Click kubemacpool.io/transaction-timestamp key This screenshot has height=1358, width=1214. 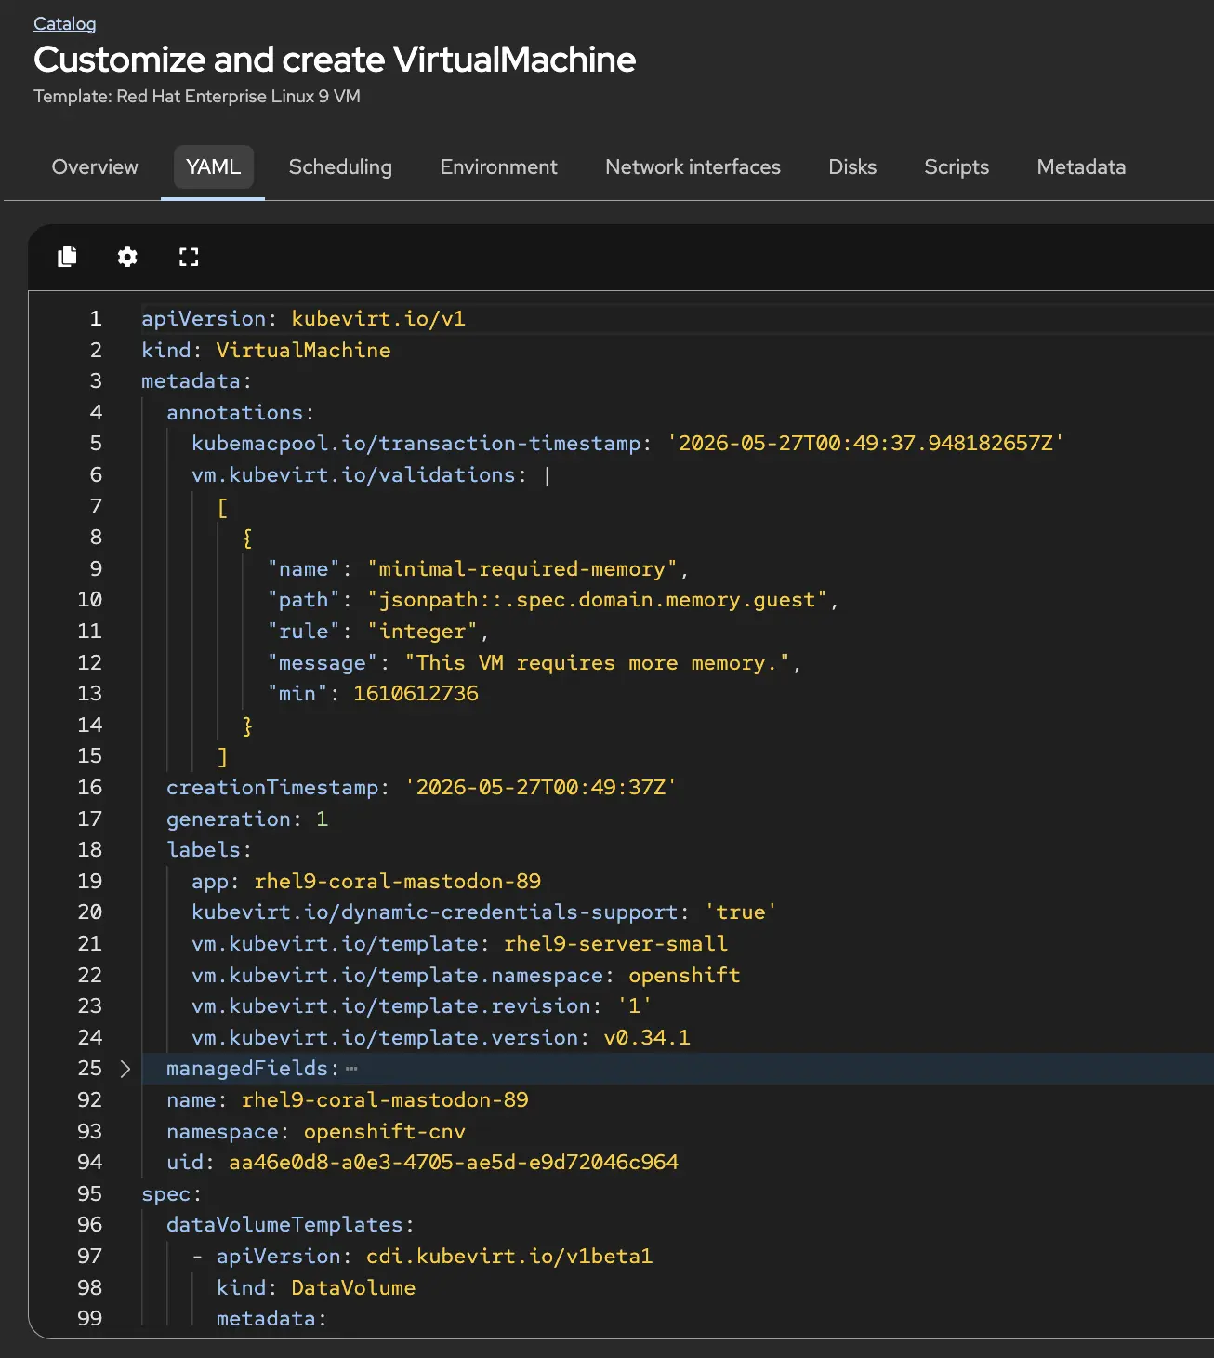pos(416,444)
